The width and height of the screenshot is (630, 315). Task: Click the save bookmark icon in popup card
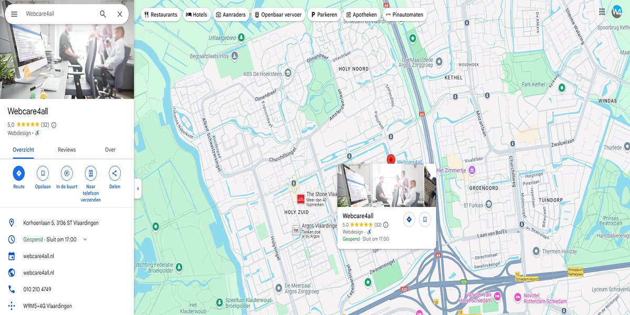(x=425, y=219)
